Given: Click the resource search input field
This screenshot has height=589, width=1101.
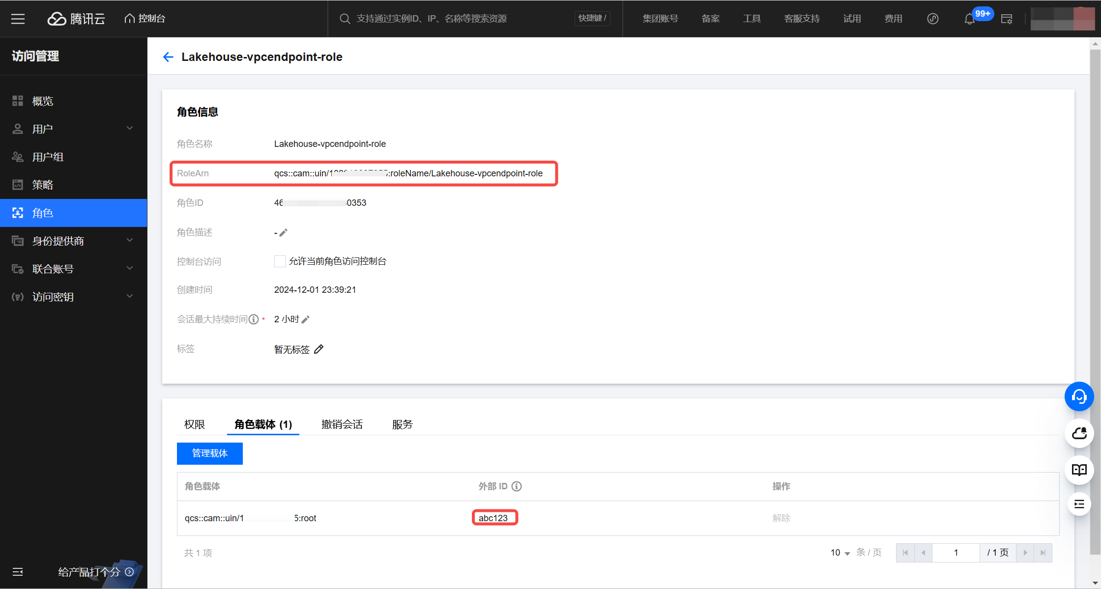Looking at the screenshot, I should 457,19.
